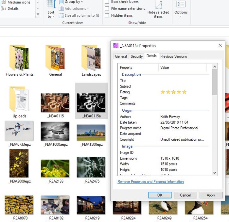Viewport: 229px width, 222px height.
Task: Expand the layout gallery more arrow
Action: pyautogui.click(x=38, y=15)
